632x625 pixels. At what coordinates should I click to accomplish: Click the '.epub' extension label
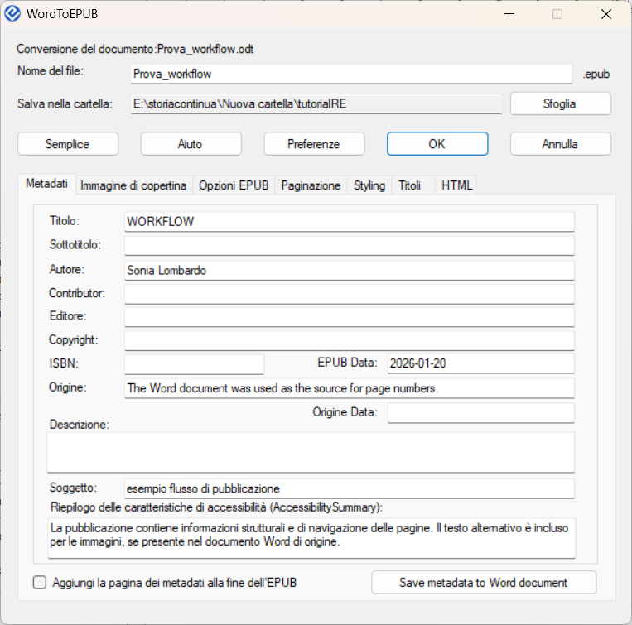(x=596, y=75)
